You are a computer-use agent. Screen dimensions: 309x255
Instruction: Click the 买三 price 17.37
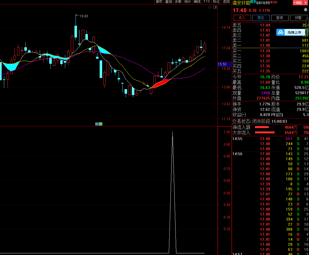[265, 61]
